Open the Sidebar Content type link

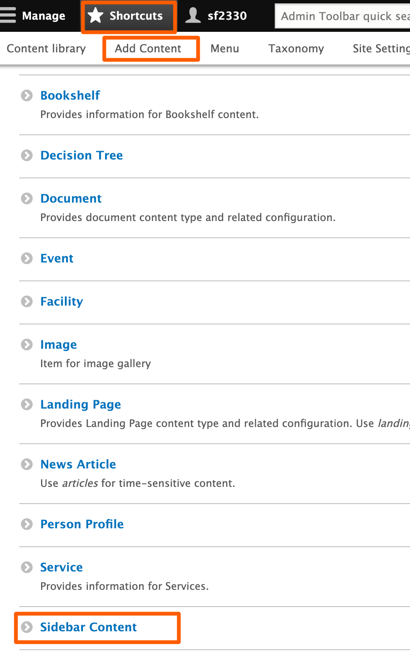pos(88,627)
